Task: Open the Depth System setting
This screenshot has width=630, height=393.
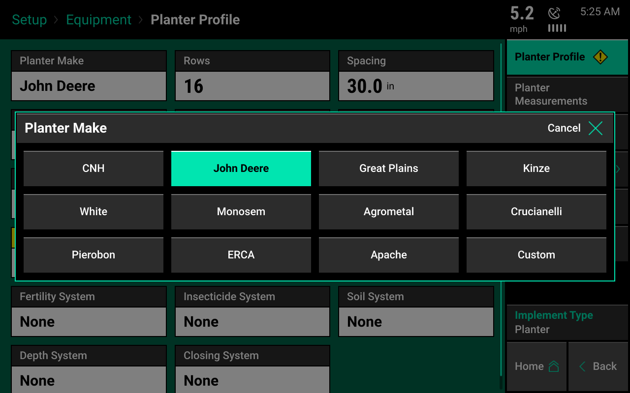Action: point(89,369)
